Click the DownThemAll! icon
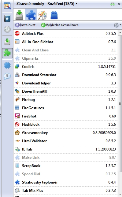Screen dimensions: 122x197 pyautogui.click(x=17, y=91)
